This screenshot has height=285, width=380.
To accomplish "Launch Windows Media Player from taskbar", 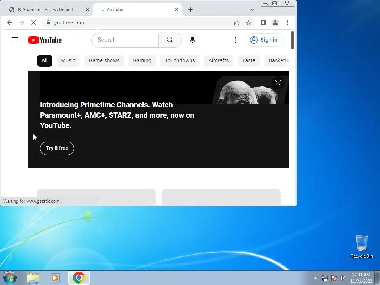I will (x=56, y=278).
